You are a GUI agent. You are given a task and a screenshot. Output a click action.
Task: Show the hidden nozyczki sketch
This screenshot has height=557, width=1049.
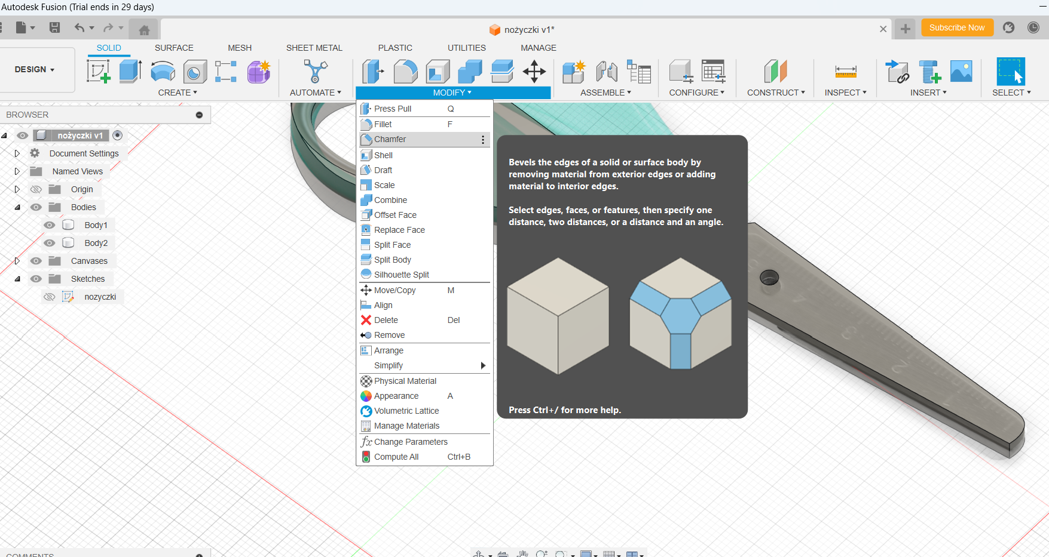(x=50, y=297)
